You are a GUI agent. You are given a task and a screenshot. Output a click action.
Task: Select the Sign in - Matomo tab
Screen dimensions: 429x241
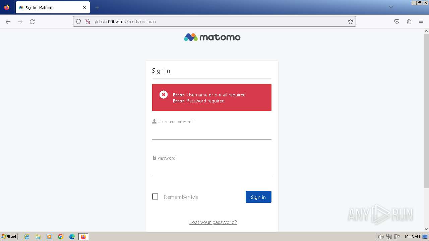point(53,7)
